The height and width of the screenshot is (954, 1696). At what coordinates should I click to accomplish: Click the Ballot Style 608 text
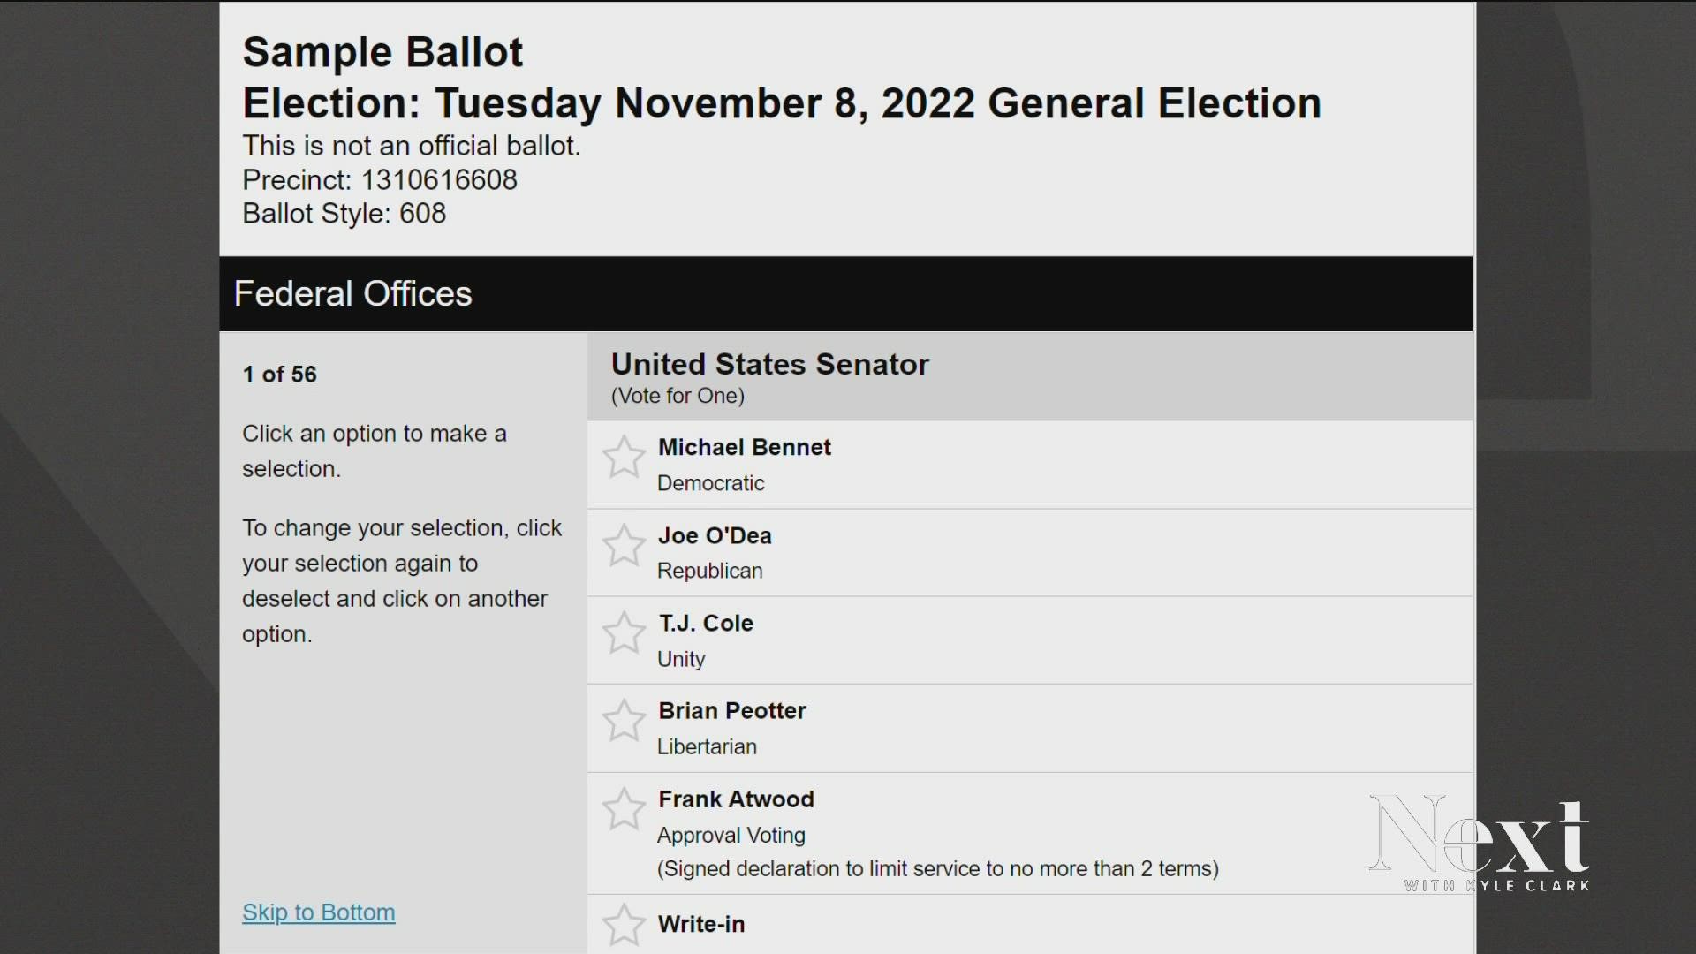click(344, 214)
